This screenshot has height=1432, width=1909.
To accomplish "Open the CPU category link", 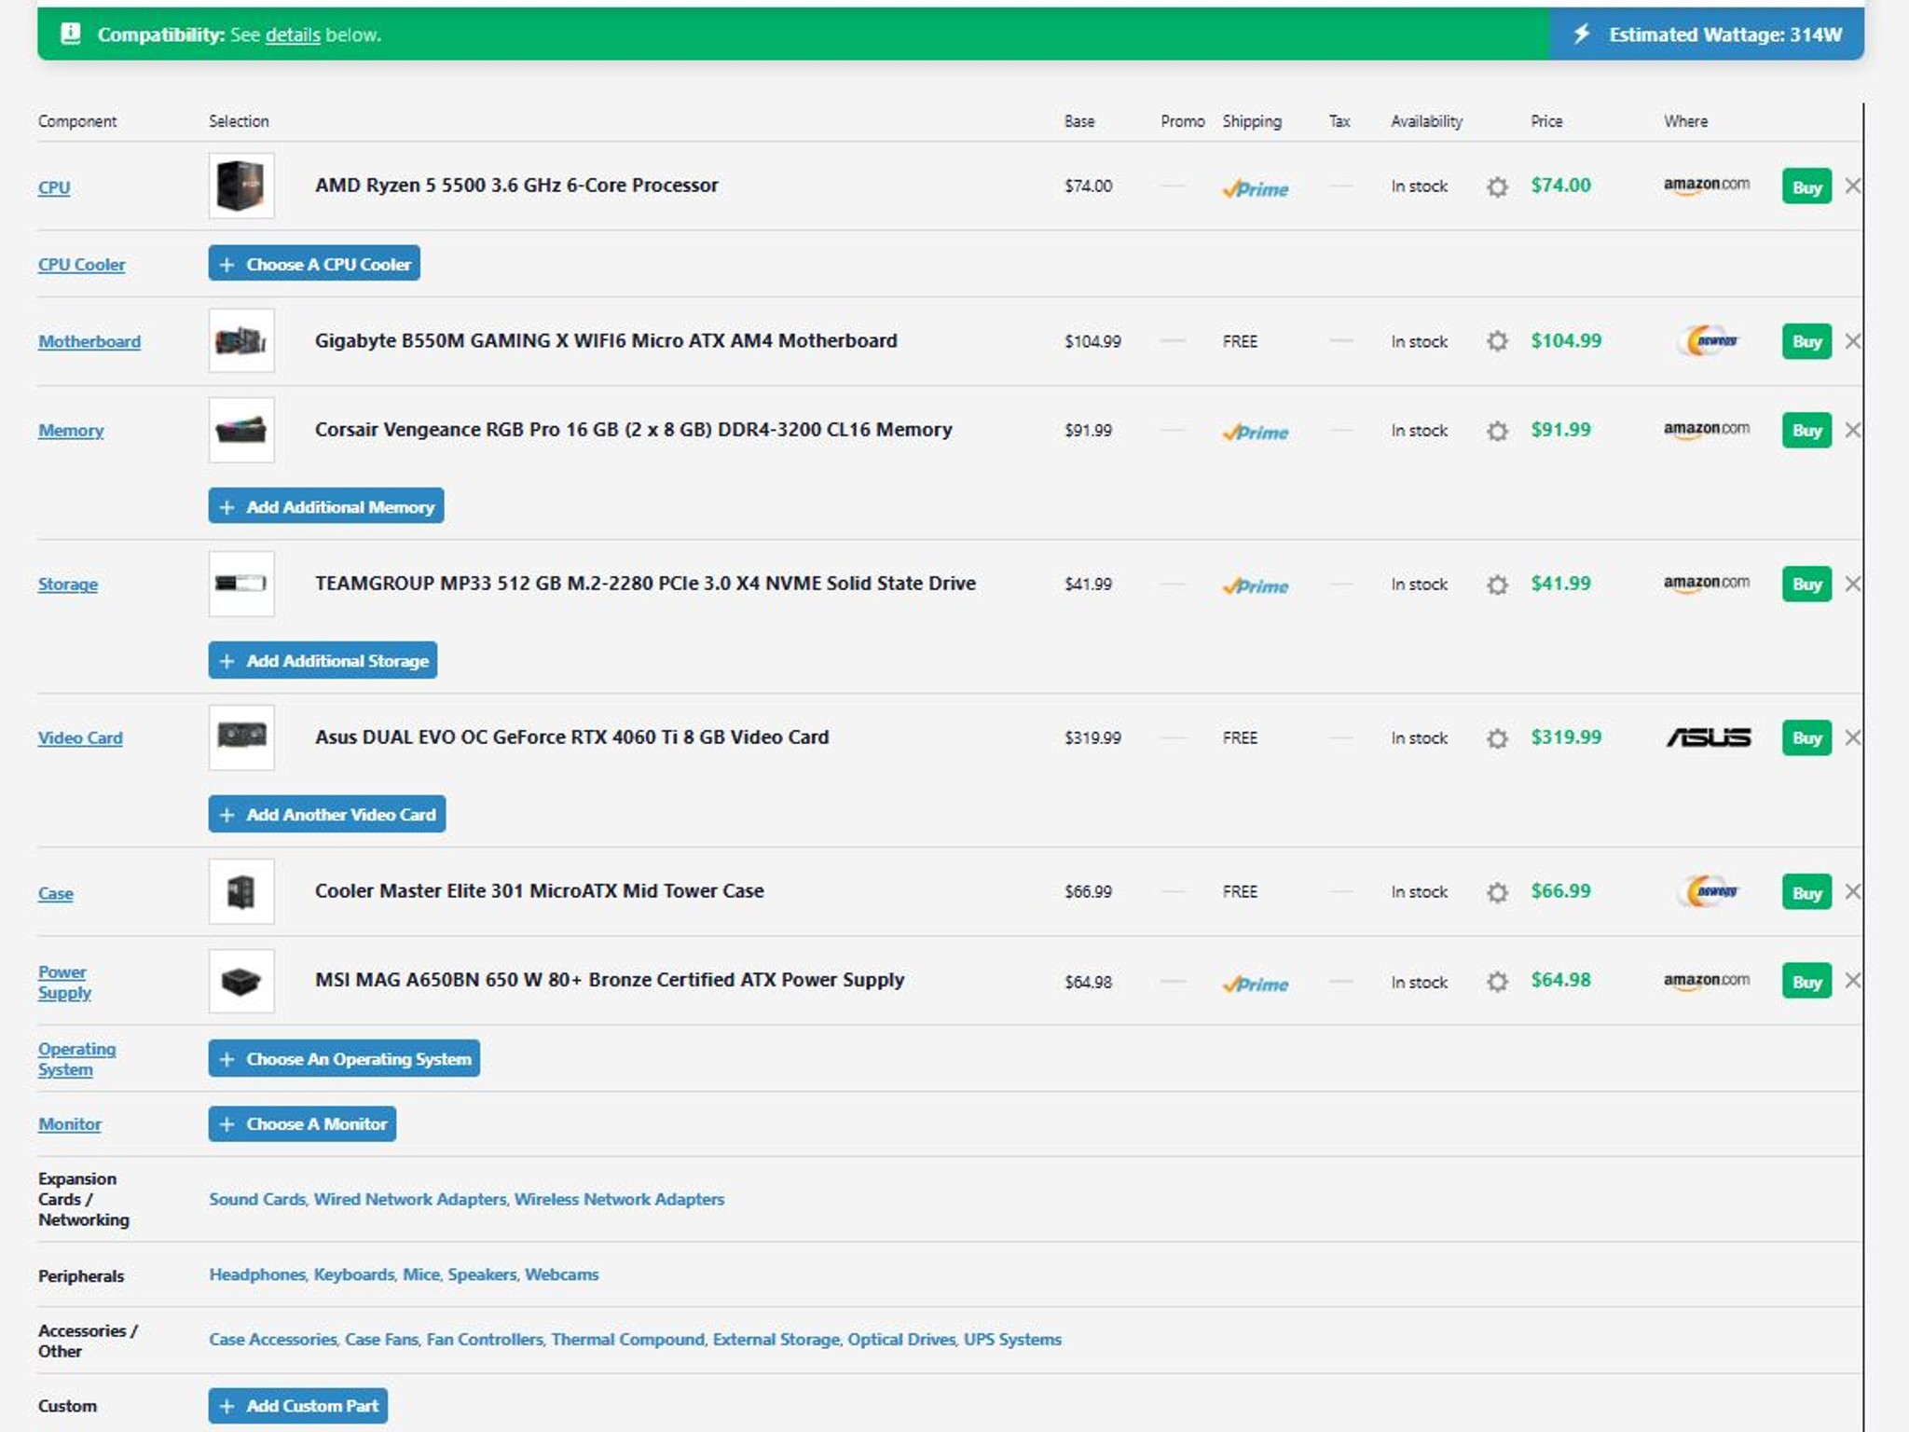I will [54, 186].
